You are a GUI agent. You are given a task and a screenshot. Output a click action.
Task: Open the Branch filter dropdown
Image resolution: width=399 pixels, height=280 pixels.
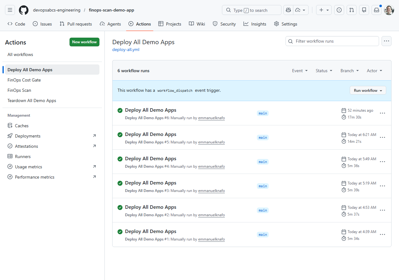tap(349, 71)
